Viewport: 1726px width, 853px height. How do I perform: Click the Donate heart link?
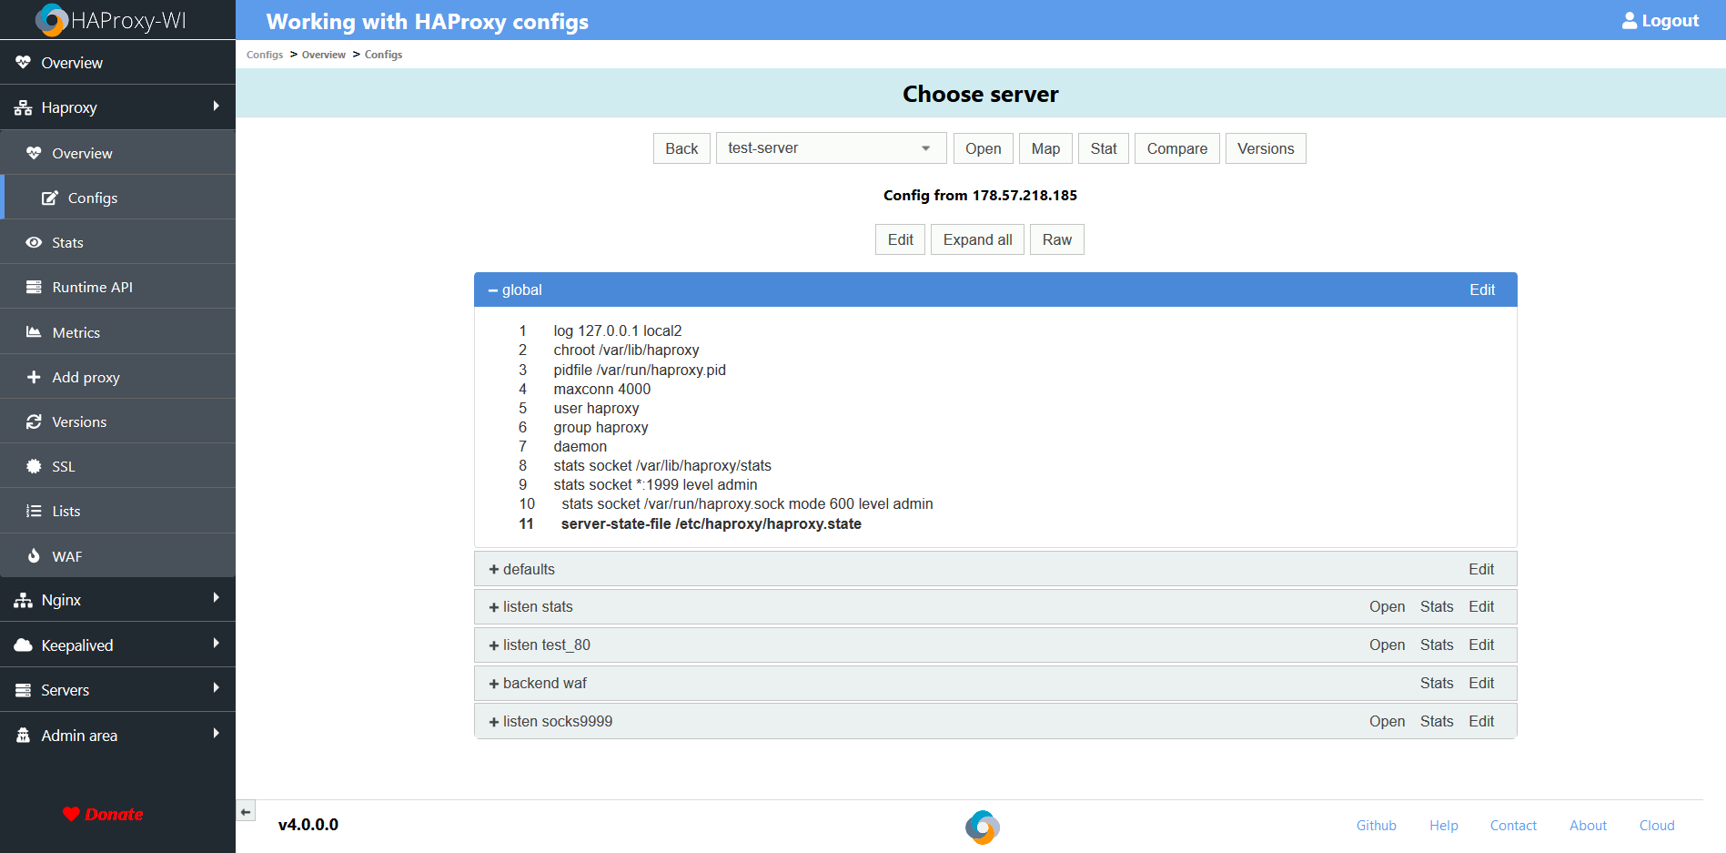point(103,814)
